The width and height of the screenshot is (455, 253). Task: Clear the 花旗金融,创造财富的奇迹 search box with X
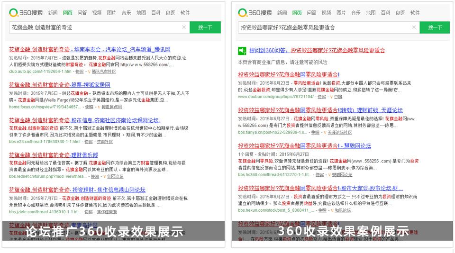[184, 27]
